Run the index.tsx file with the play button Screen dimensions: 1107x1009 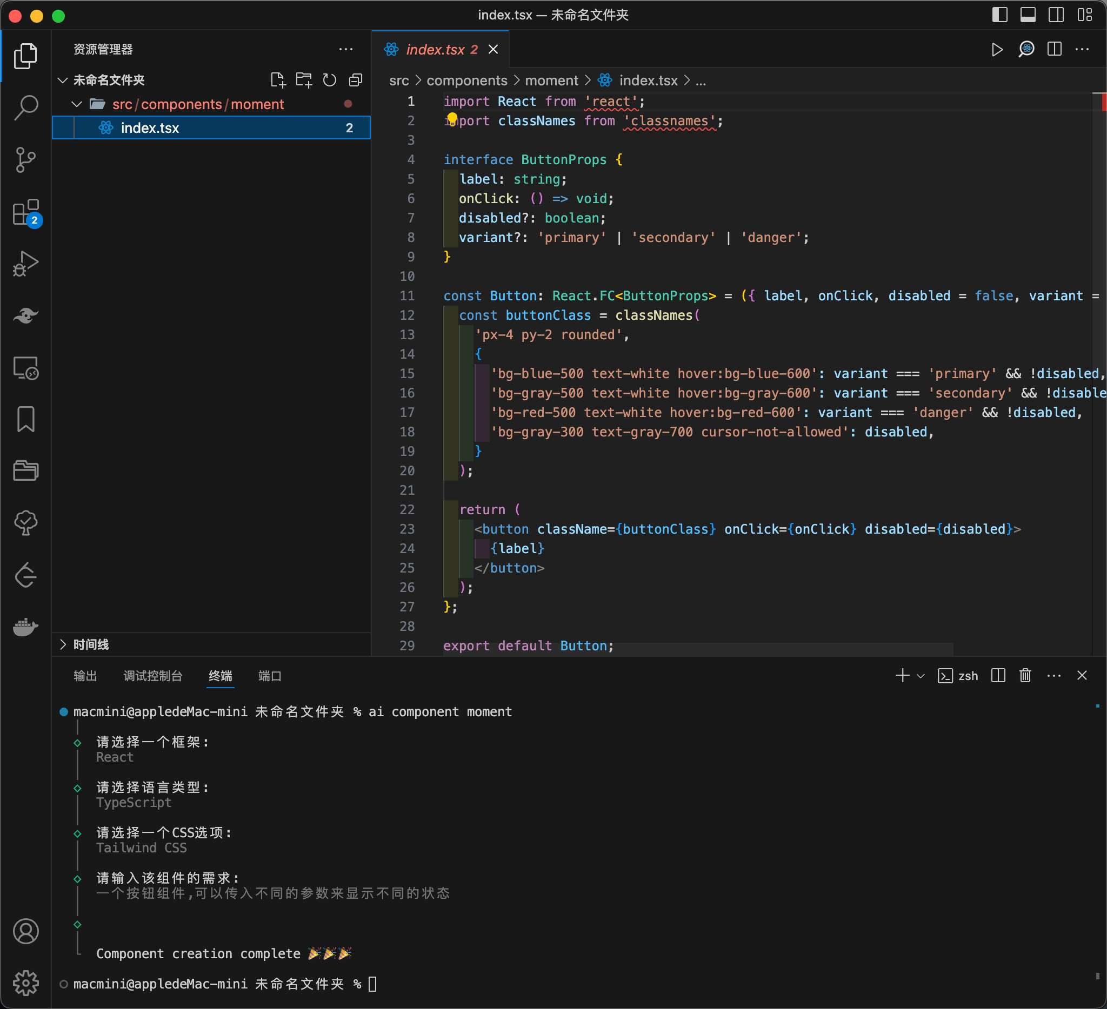point(998,49)
